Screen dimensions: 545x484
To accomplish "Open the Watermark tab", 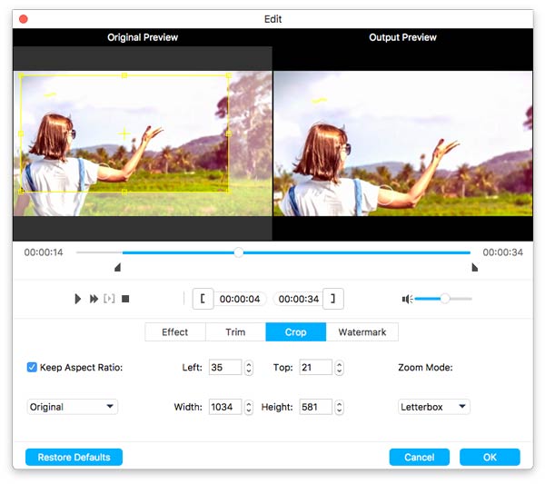I will (362, 332).
